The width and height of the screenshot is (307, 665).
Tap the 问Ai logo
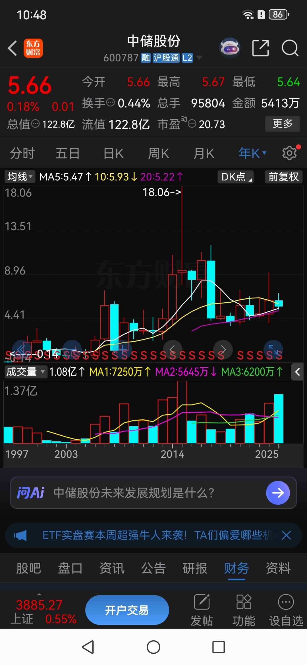point(31,492)
